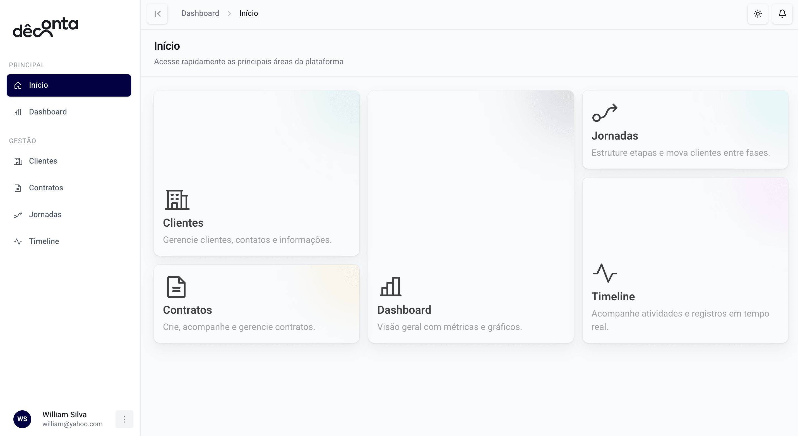The height and width of the screenshot is (436, 798).
Task: Click the Timeline waveform icon in sidebar
Action: 18,241
